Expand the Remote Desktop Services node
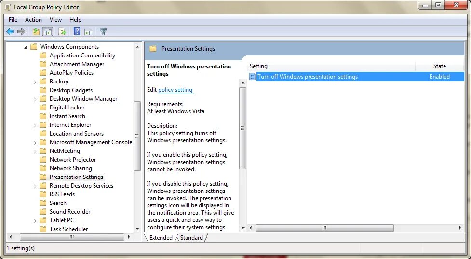Image resolution: width=471 pixels, height=259 pixels. tap(35, 186)
